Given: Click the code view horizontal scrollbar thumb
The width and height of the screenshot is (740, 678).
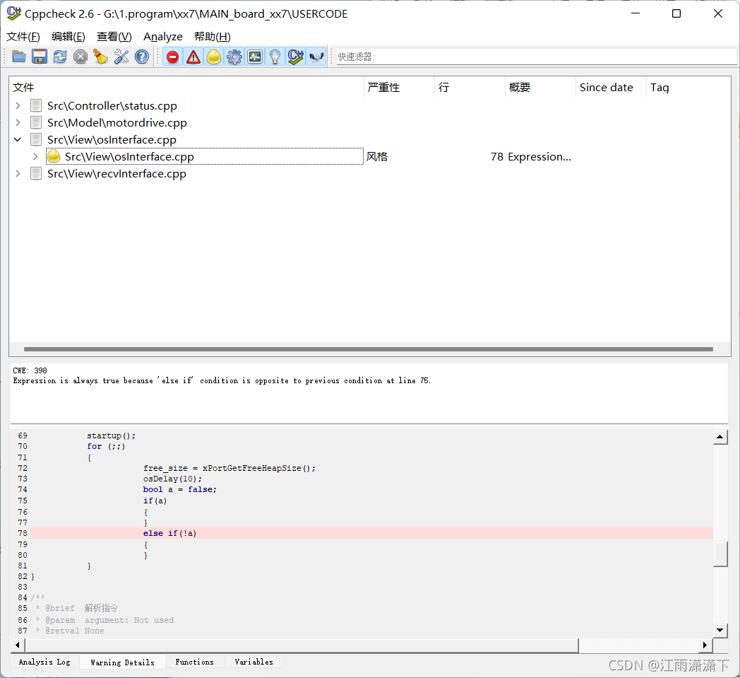Looking at the screenshot, I should click(302, 645).
